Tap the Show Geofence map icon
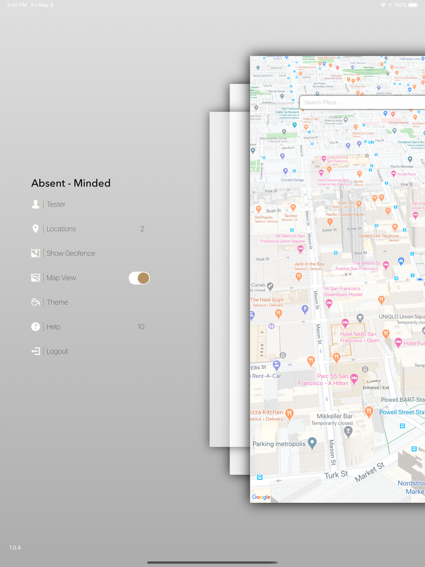The image size is (425, 567). coord(36,253)
